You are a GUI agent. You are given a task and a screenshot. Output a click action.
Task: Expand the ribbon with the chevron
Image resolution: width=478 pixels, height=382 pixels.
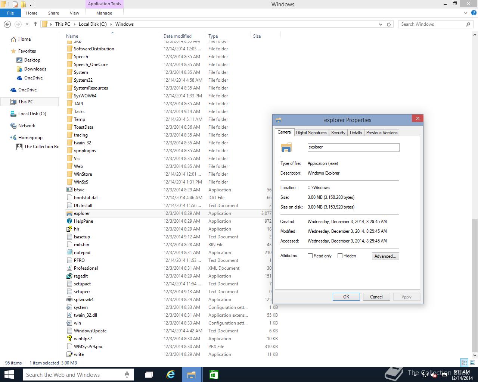tap(466, 13)
